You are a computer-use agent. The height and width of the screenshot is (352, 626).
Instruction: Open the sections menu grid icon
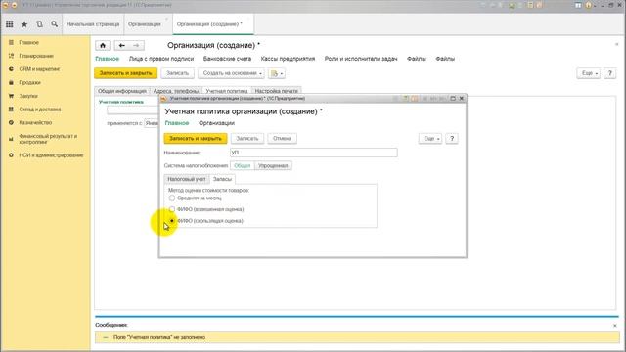tap(9, 24)
